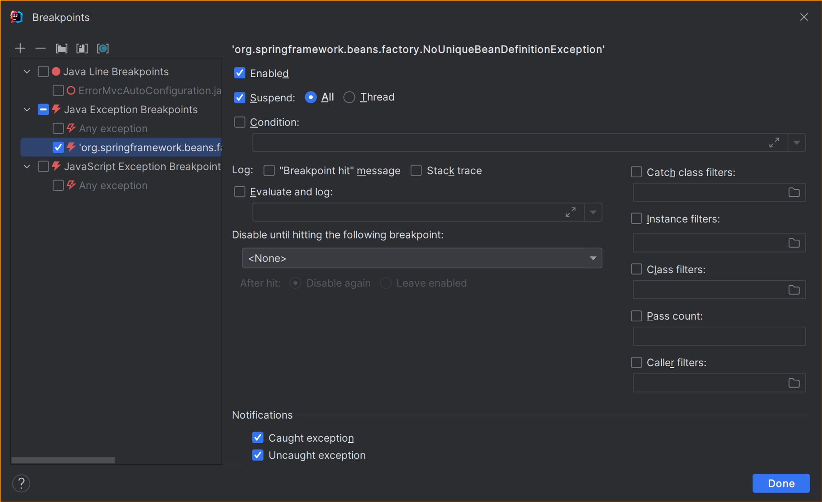Enable the Stack trace log checkbox
The height and width of the screenshot is (502, 822).
point(416,170)
